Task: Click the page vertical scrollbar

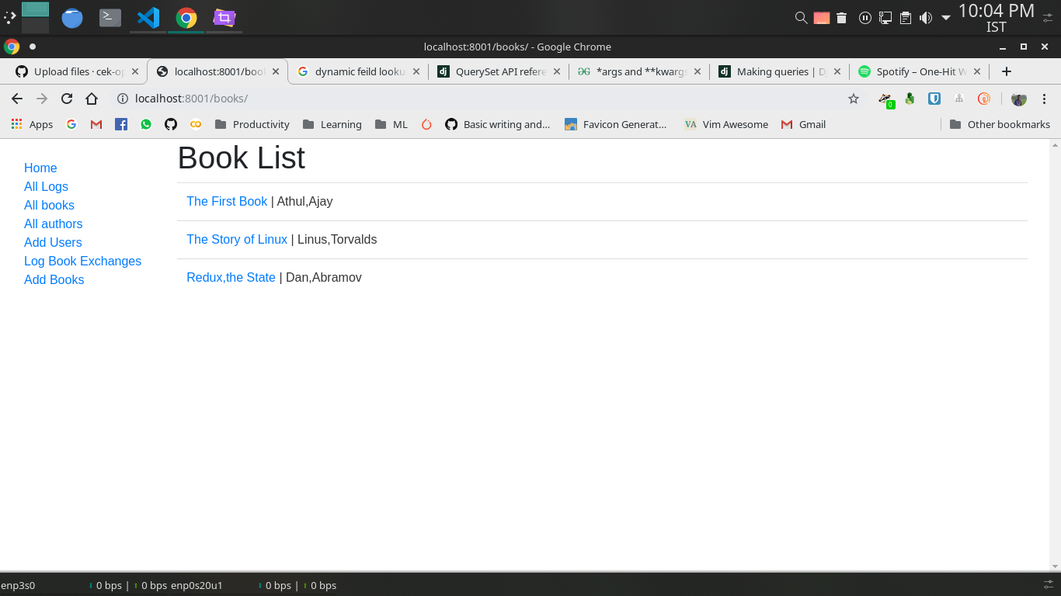Action: (x=1055, y=355)
